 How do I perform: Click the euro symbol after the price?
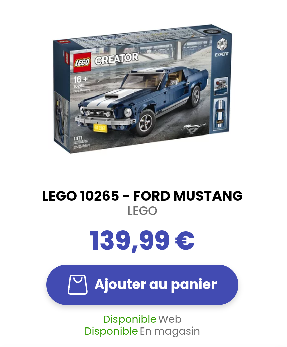(185, 240)
